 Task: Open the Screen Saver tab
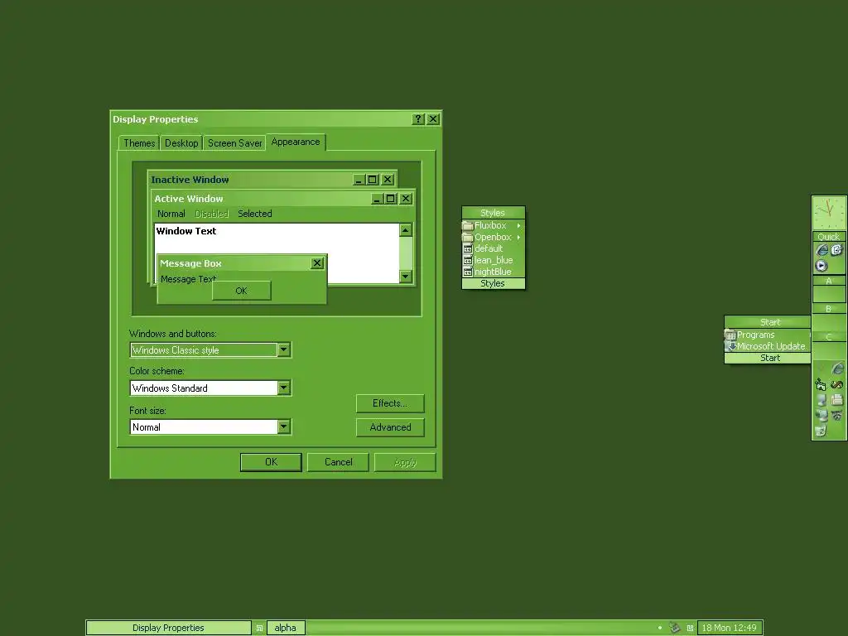(x=234, y=142)
